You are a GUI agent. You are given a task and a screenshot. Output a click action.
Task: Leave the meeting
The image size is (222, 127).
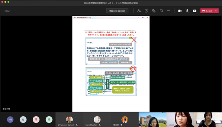(207, 11)
